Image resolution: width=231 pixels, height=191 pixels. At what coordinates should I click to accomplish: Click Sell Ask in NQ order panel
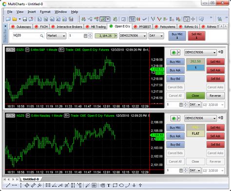[x=215, y=136]
